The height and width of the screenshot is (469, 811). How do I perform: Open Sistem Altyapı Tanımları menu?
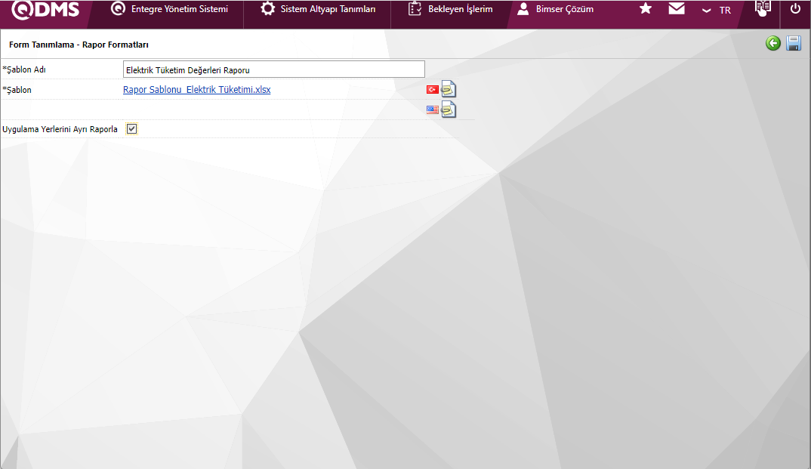click(x=318, y=9)
